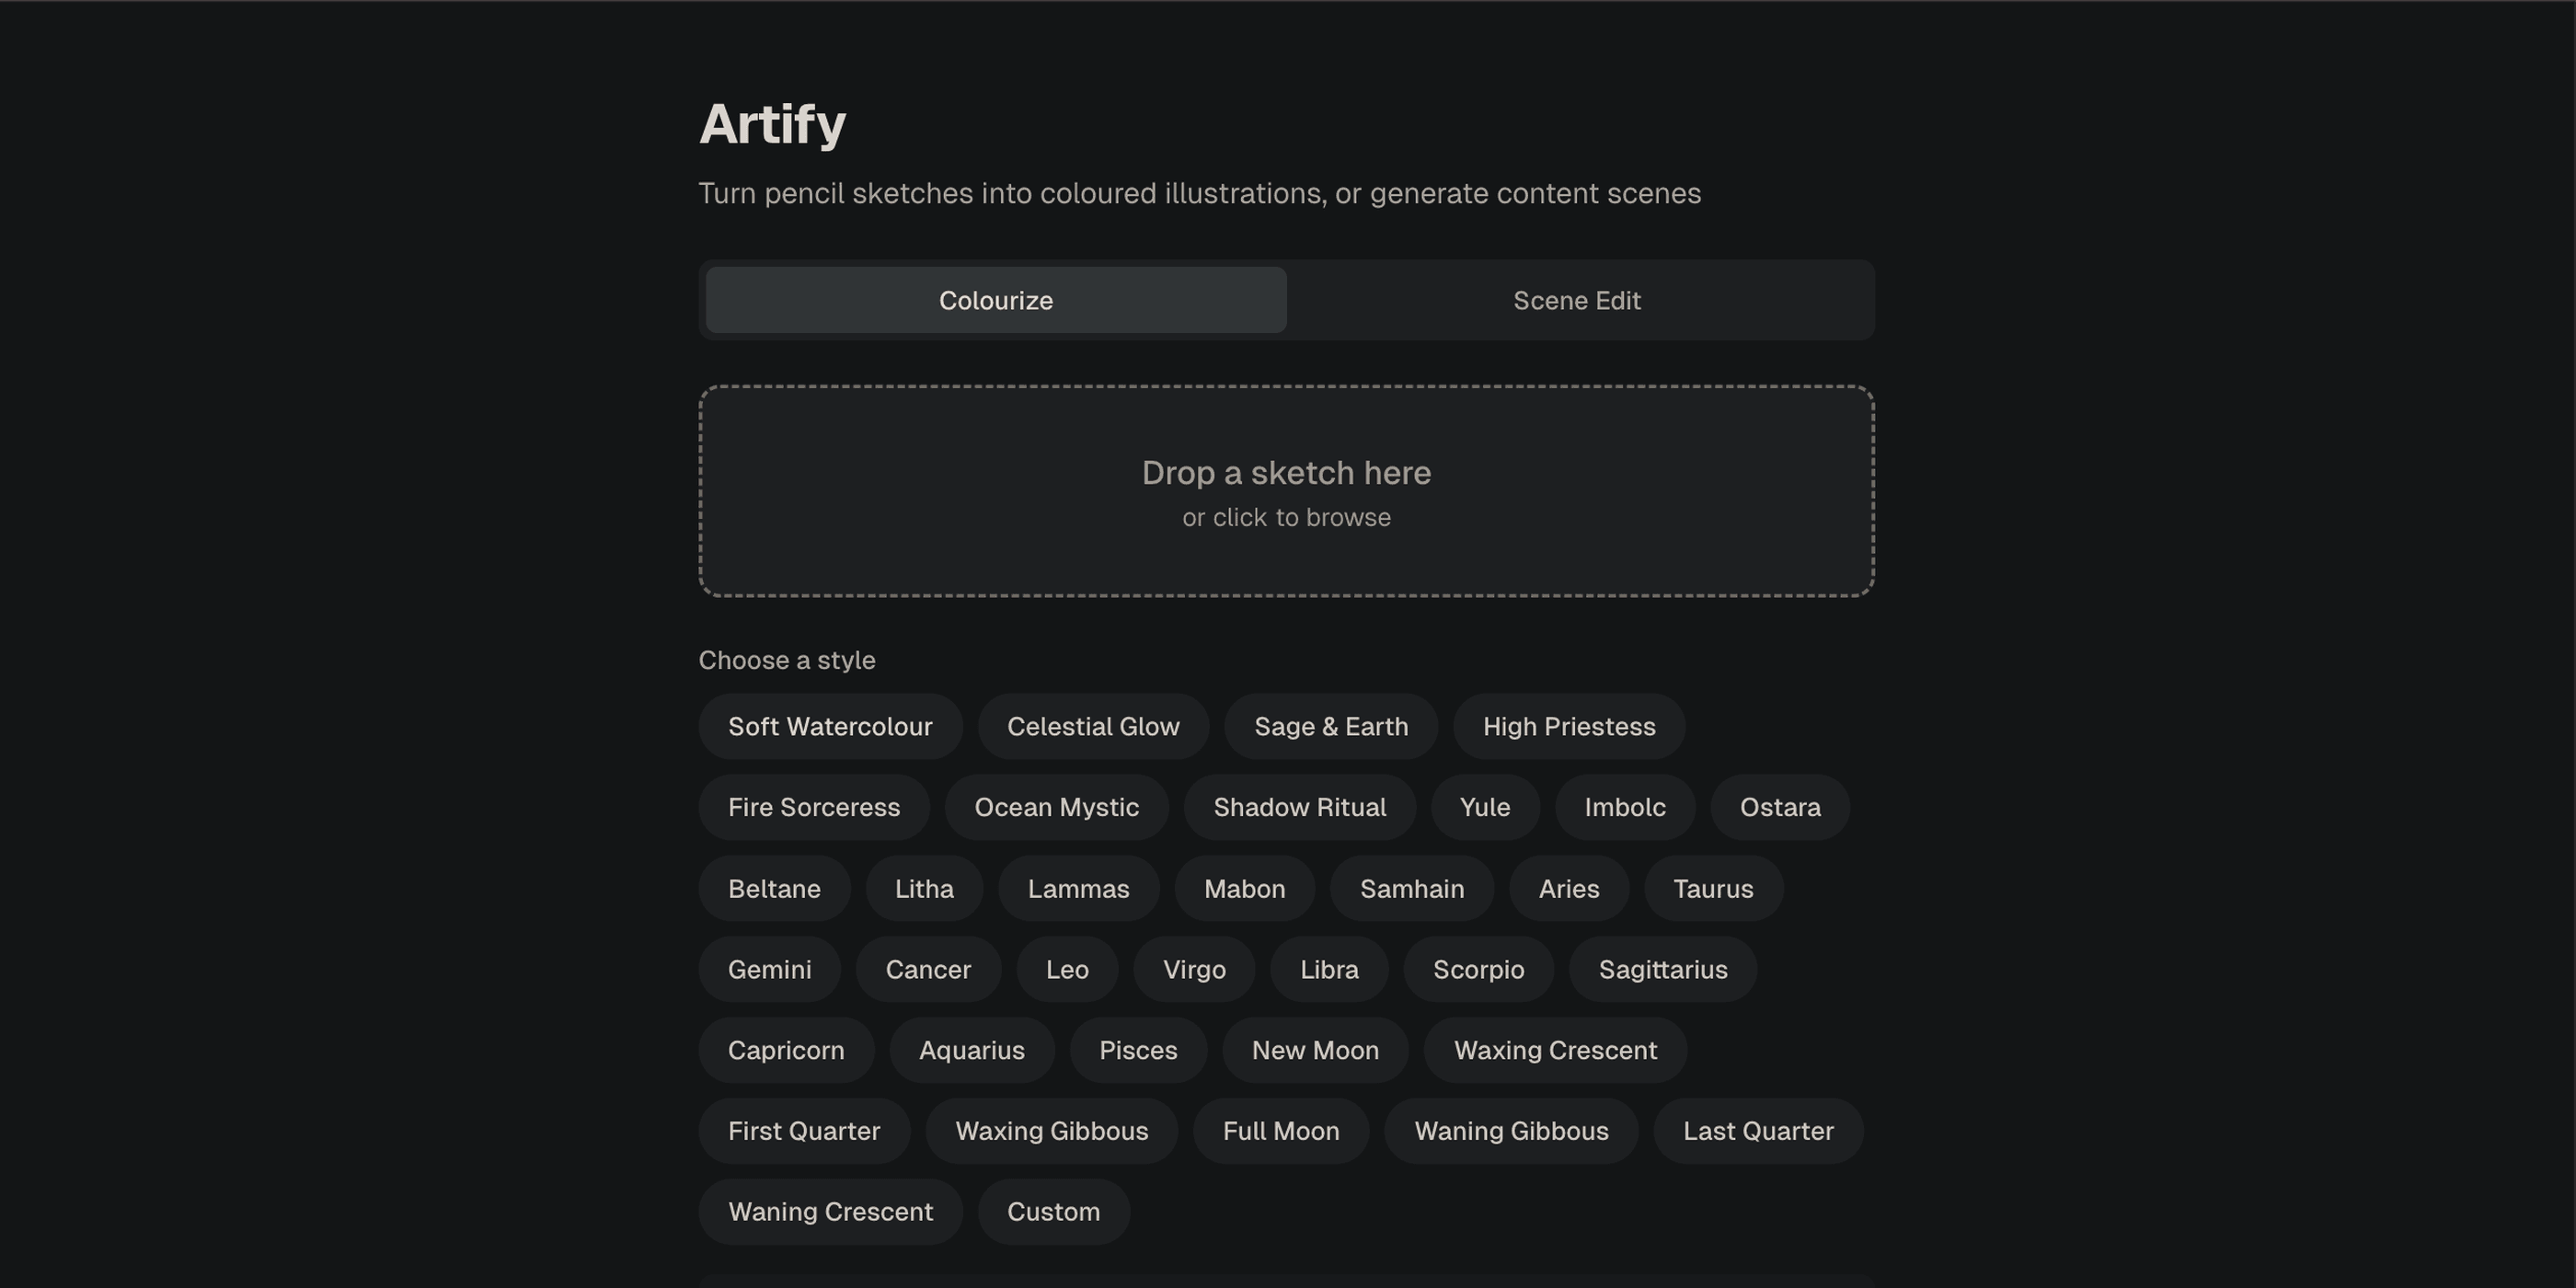The width and height of the screenshot is (2576, 1288).
Task: Select the Shadow Ritual style
Action: (x=1299, y=807)
